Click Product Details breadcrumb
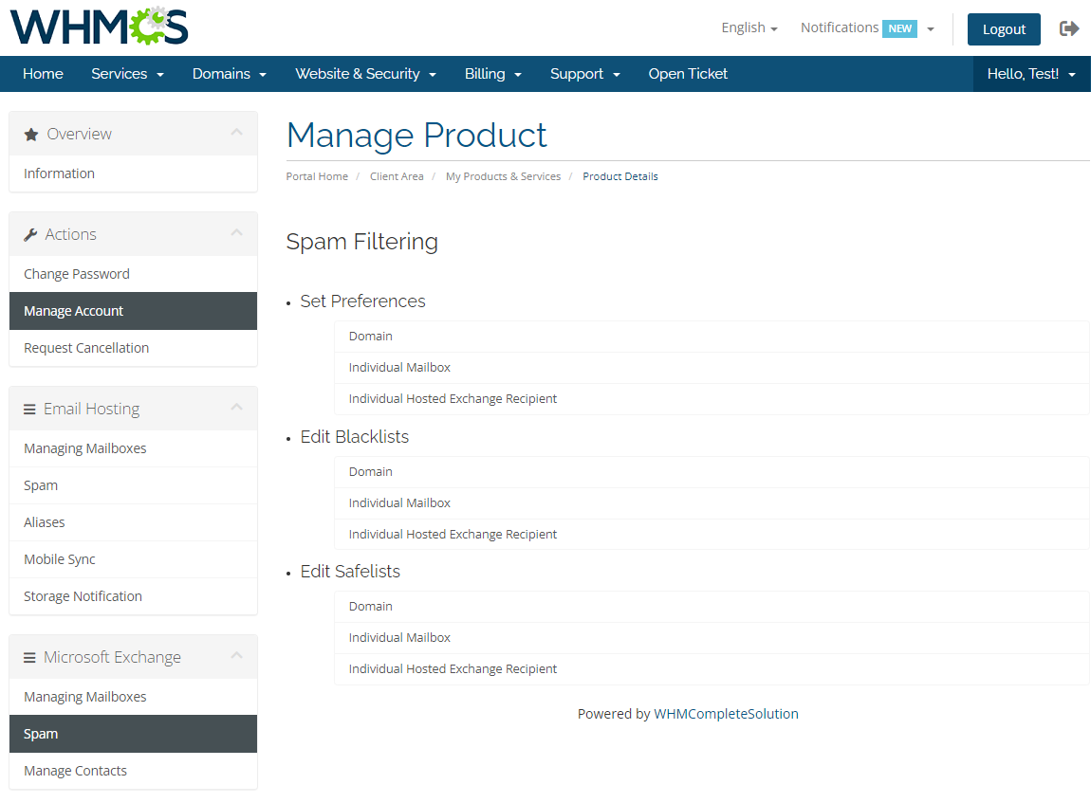 (619, 176)
